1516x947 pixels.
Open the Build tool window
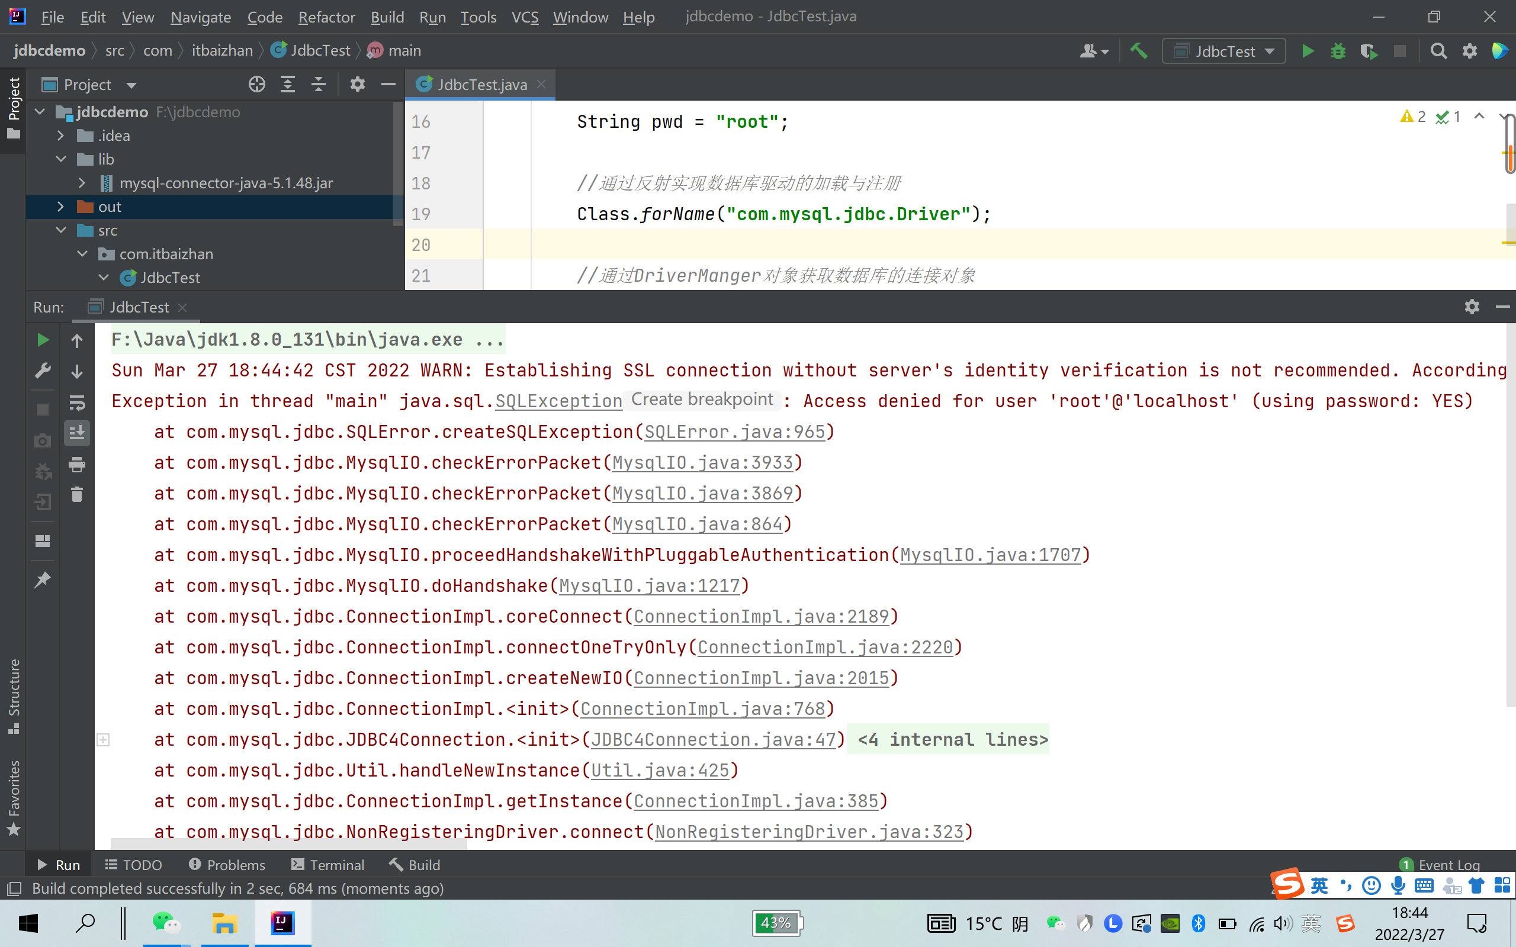click(x=415, y=865)
